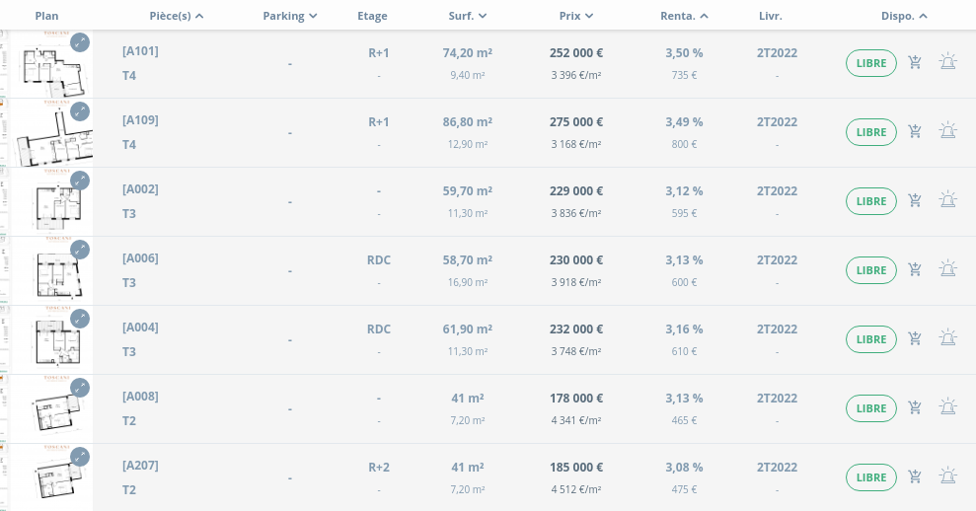Set an alert for lot A004

pos(947,338)
